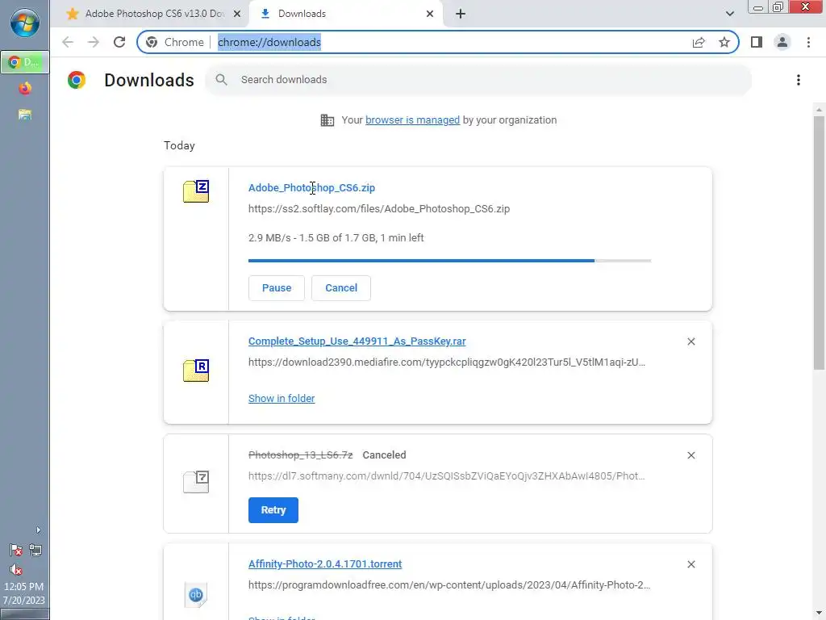Toggle the Chrome side panel

757,42
